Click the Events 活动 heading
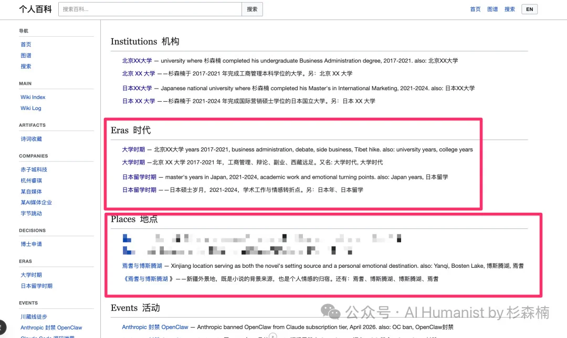The width and height of the screenshot is (567, 338). (135, 308)
